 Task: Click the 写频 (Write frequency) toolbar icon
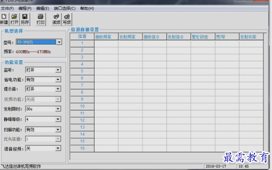[x=67, y=19]
